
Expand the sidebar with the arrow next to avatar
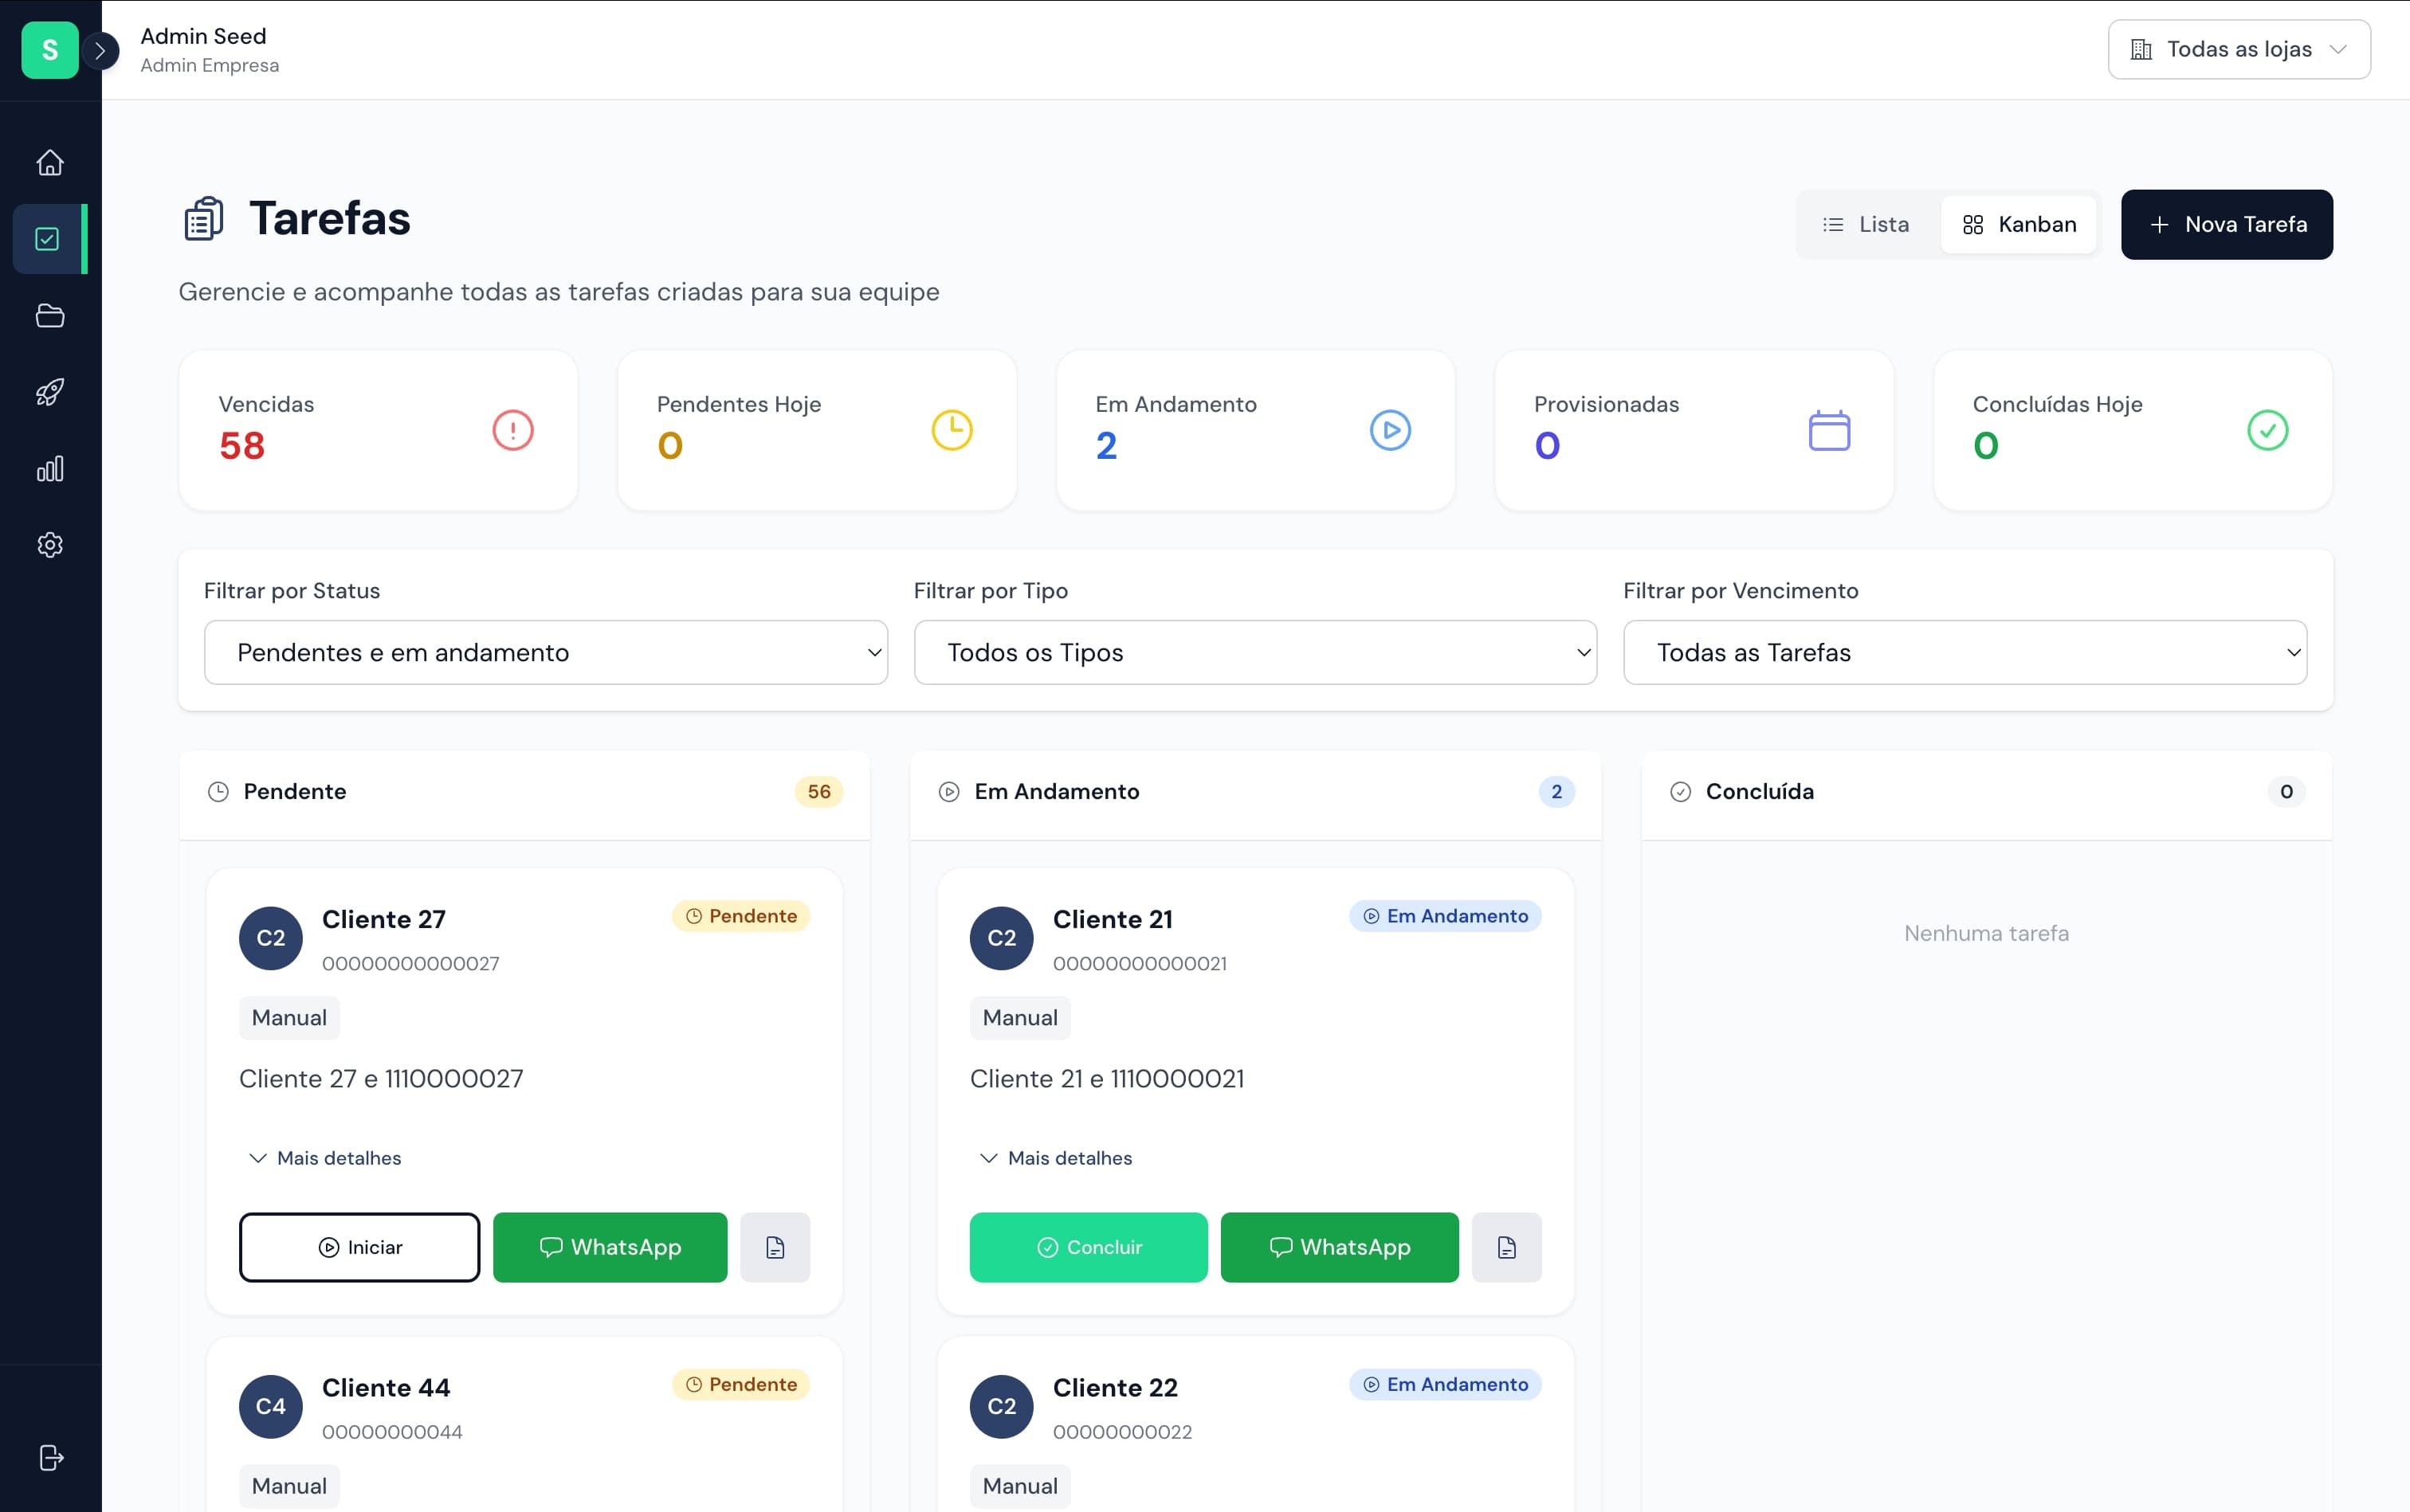(101, 50)
